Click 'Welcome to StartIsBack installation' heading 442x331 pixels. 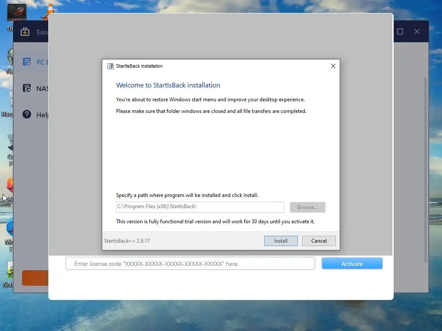click(168, 85)
